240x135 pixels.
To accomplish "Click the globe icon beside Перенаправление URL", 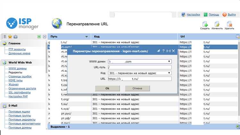I will [x=57, y=23].
